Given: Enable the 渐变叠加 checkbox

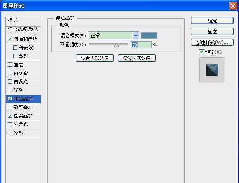Looking at the screenshot, I should click(x=10, y=107).
